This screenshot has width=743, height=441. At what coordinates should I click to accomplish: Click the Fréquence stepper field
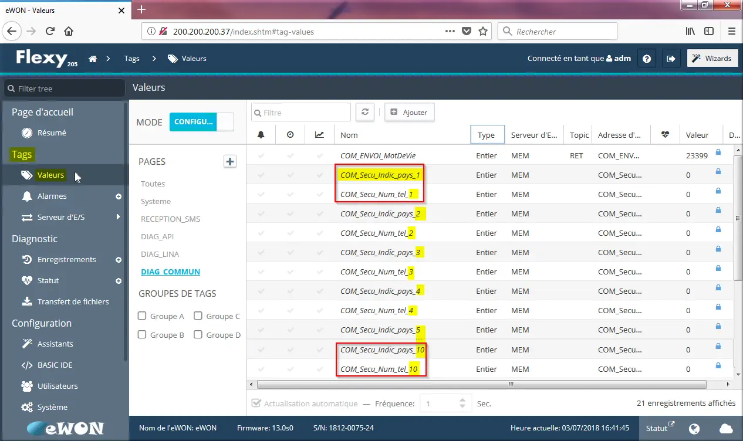coord(446,403)
